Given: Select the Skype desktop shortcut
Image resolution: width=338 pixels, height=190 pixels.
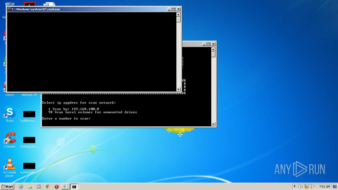Looking at the screenshot, I should pyautogui.click(x=10, y=114).
